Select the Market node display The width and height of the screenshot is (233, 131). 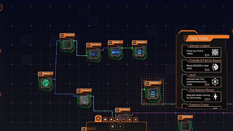coord(116,52)
